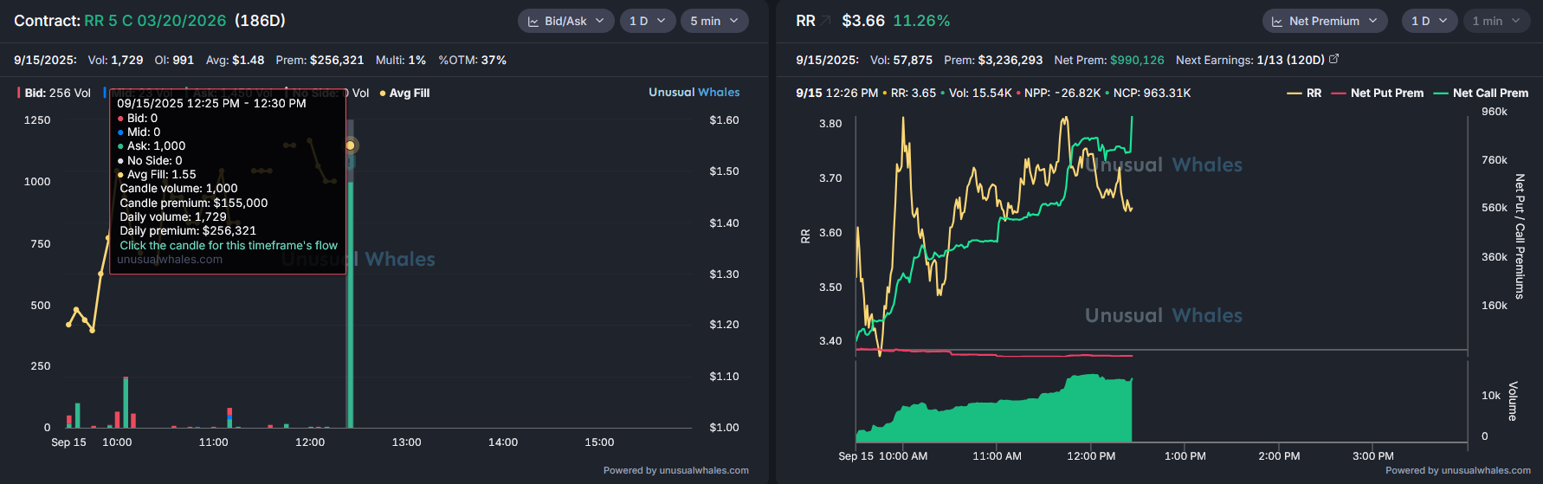Click the RR: 3.65 readout
This screenshot has height=484, width=1543.
point(914,93)
